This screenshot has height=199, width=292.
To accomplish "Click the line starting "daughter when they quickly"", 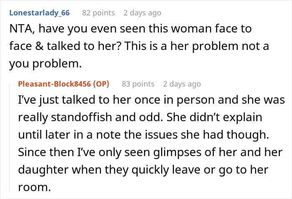I will coord(143,169).
